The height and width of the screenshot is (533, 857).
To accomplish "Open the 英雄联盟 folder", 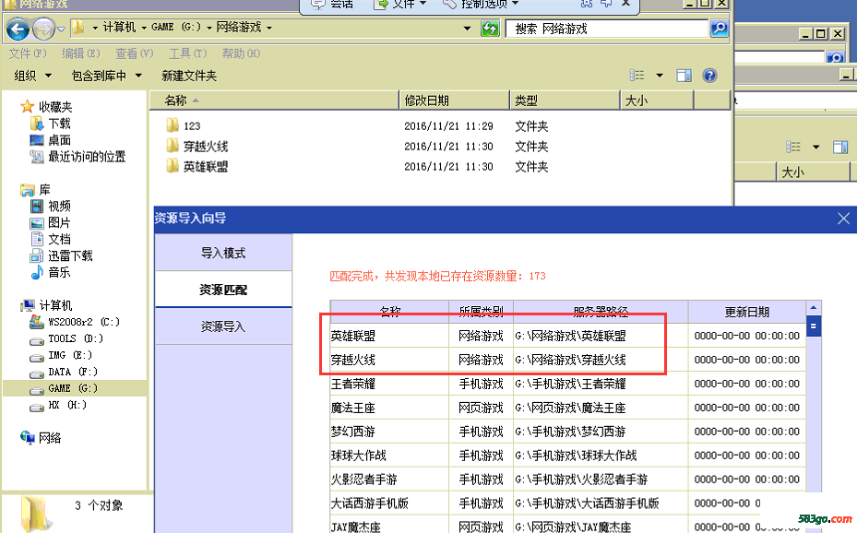I will coord(205,167).
